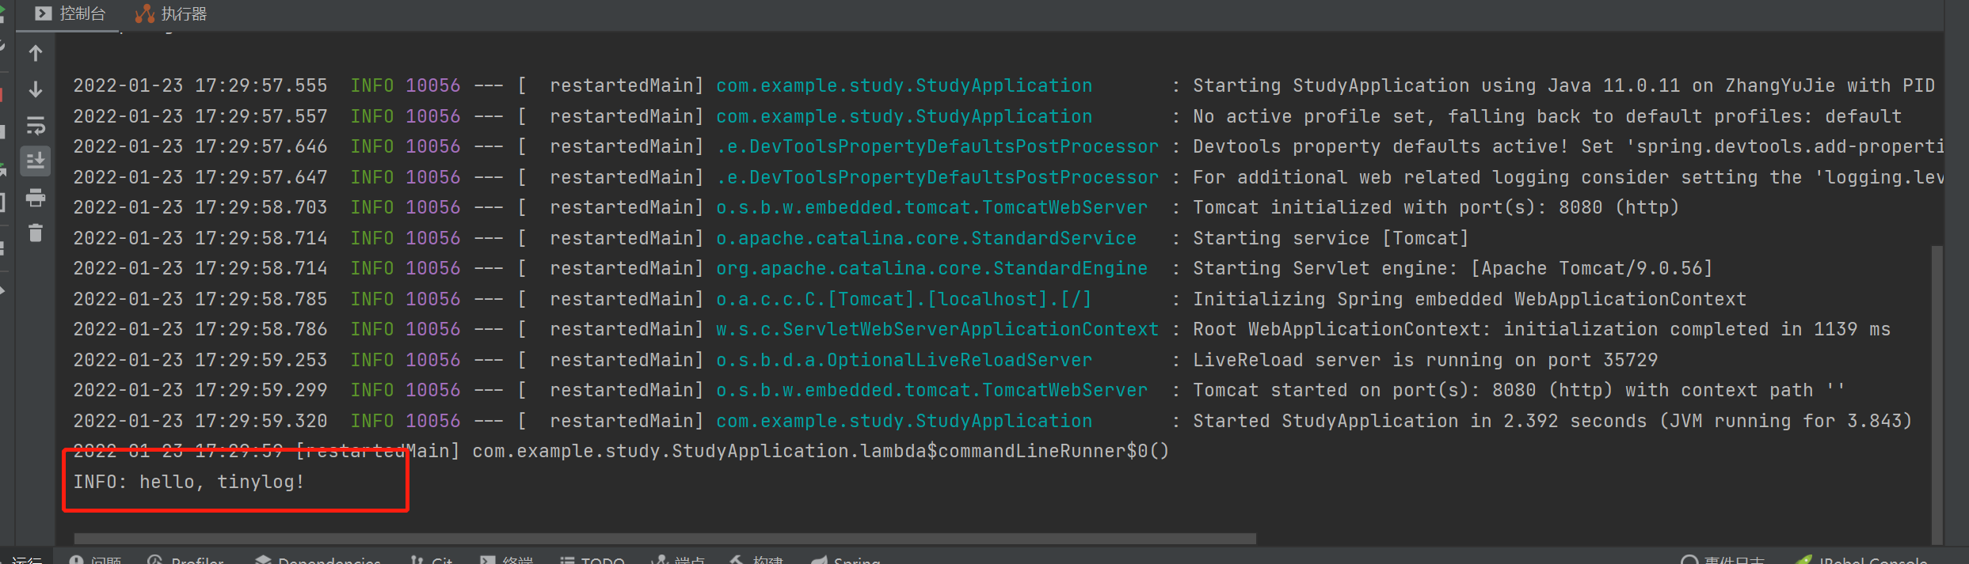Image resolution: width=1969 pixels, height=564 pixels.
Task: Toggle soft-wrap for console output
Action: [x=36, y=126]
